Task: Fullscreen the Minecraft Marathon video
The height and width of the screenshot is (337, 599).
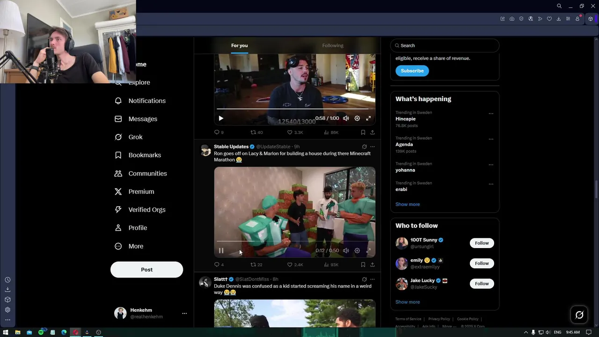Action: point(368,250)
